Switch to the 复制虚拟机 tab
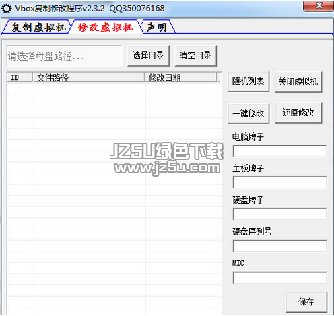Screen dimensions: 334x316 click(38, 27)
